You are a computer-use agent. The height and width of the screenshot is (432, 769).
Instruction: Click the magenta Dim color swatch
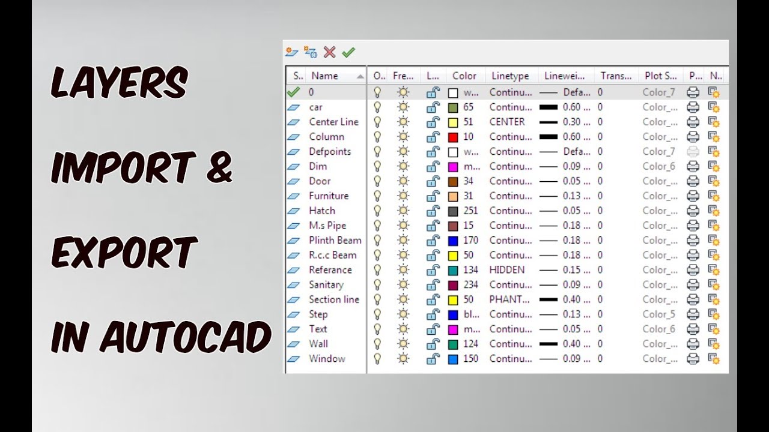coord(453,167)
